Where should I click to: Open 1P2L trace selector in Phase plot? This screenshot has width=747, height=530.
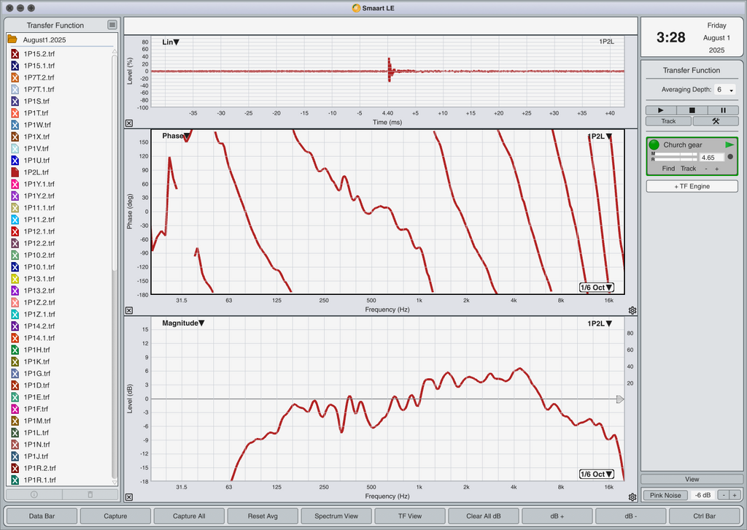(x=600, y=137)
